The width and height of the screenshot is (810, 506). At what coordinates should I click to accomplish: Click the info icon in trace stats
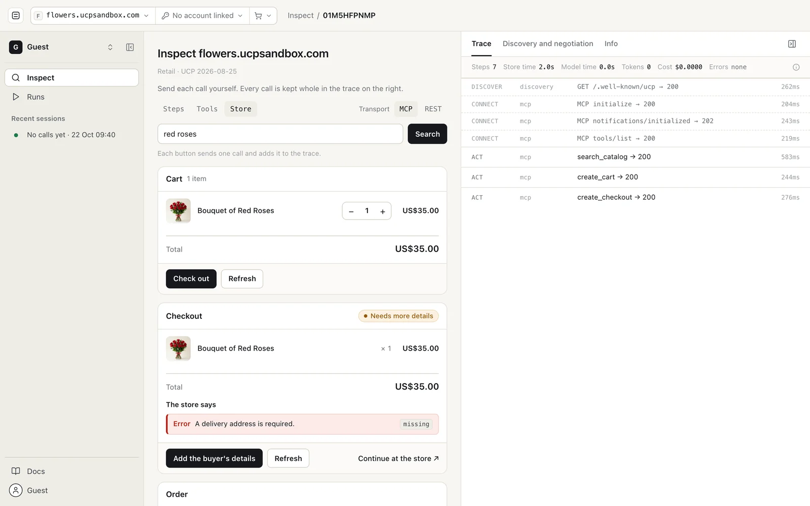796,67
